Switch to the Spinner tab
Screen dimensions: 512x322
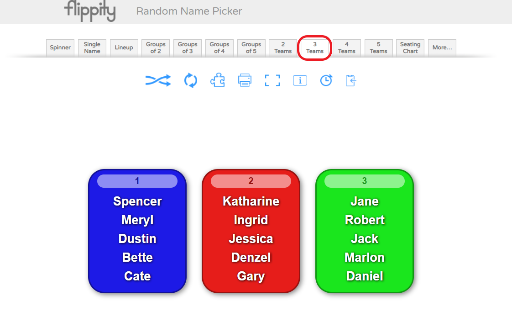coord(60,48)
